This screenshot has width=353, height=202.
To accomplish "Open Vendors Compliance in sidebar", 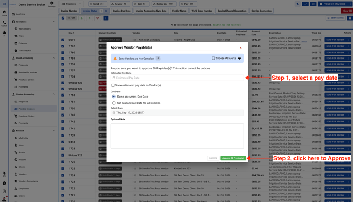I will click(28, 181).
